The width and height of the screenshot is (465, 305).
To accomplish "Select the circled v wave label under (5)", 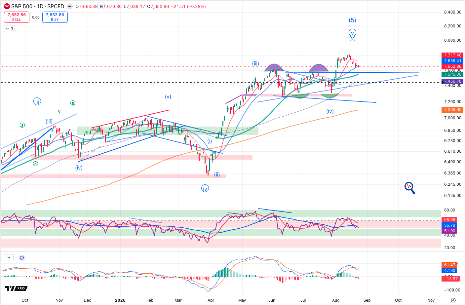I will pos(353,33).
